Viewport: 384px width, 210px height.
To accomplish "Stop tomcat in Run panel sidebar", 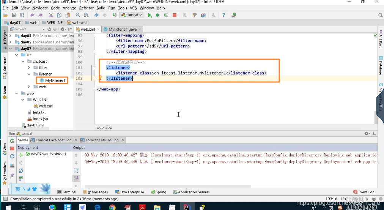I will point(12,148).
